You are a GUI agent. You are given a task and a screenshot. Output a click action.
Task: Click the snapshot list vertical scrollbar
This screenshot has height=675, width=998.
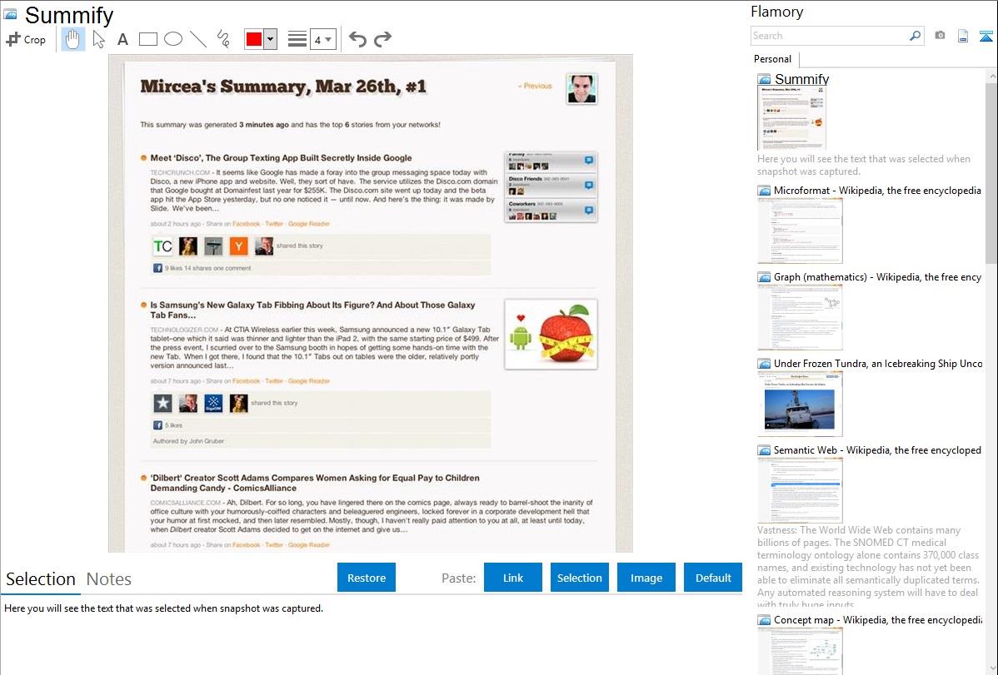click(991, 171)
